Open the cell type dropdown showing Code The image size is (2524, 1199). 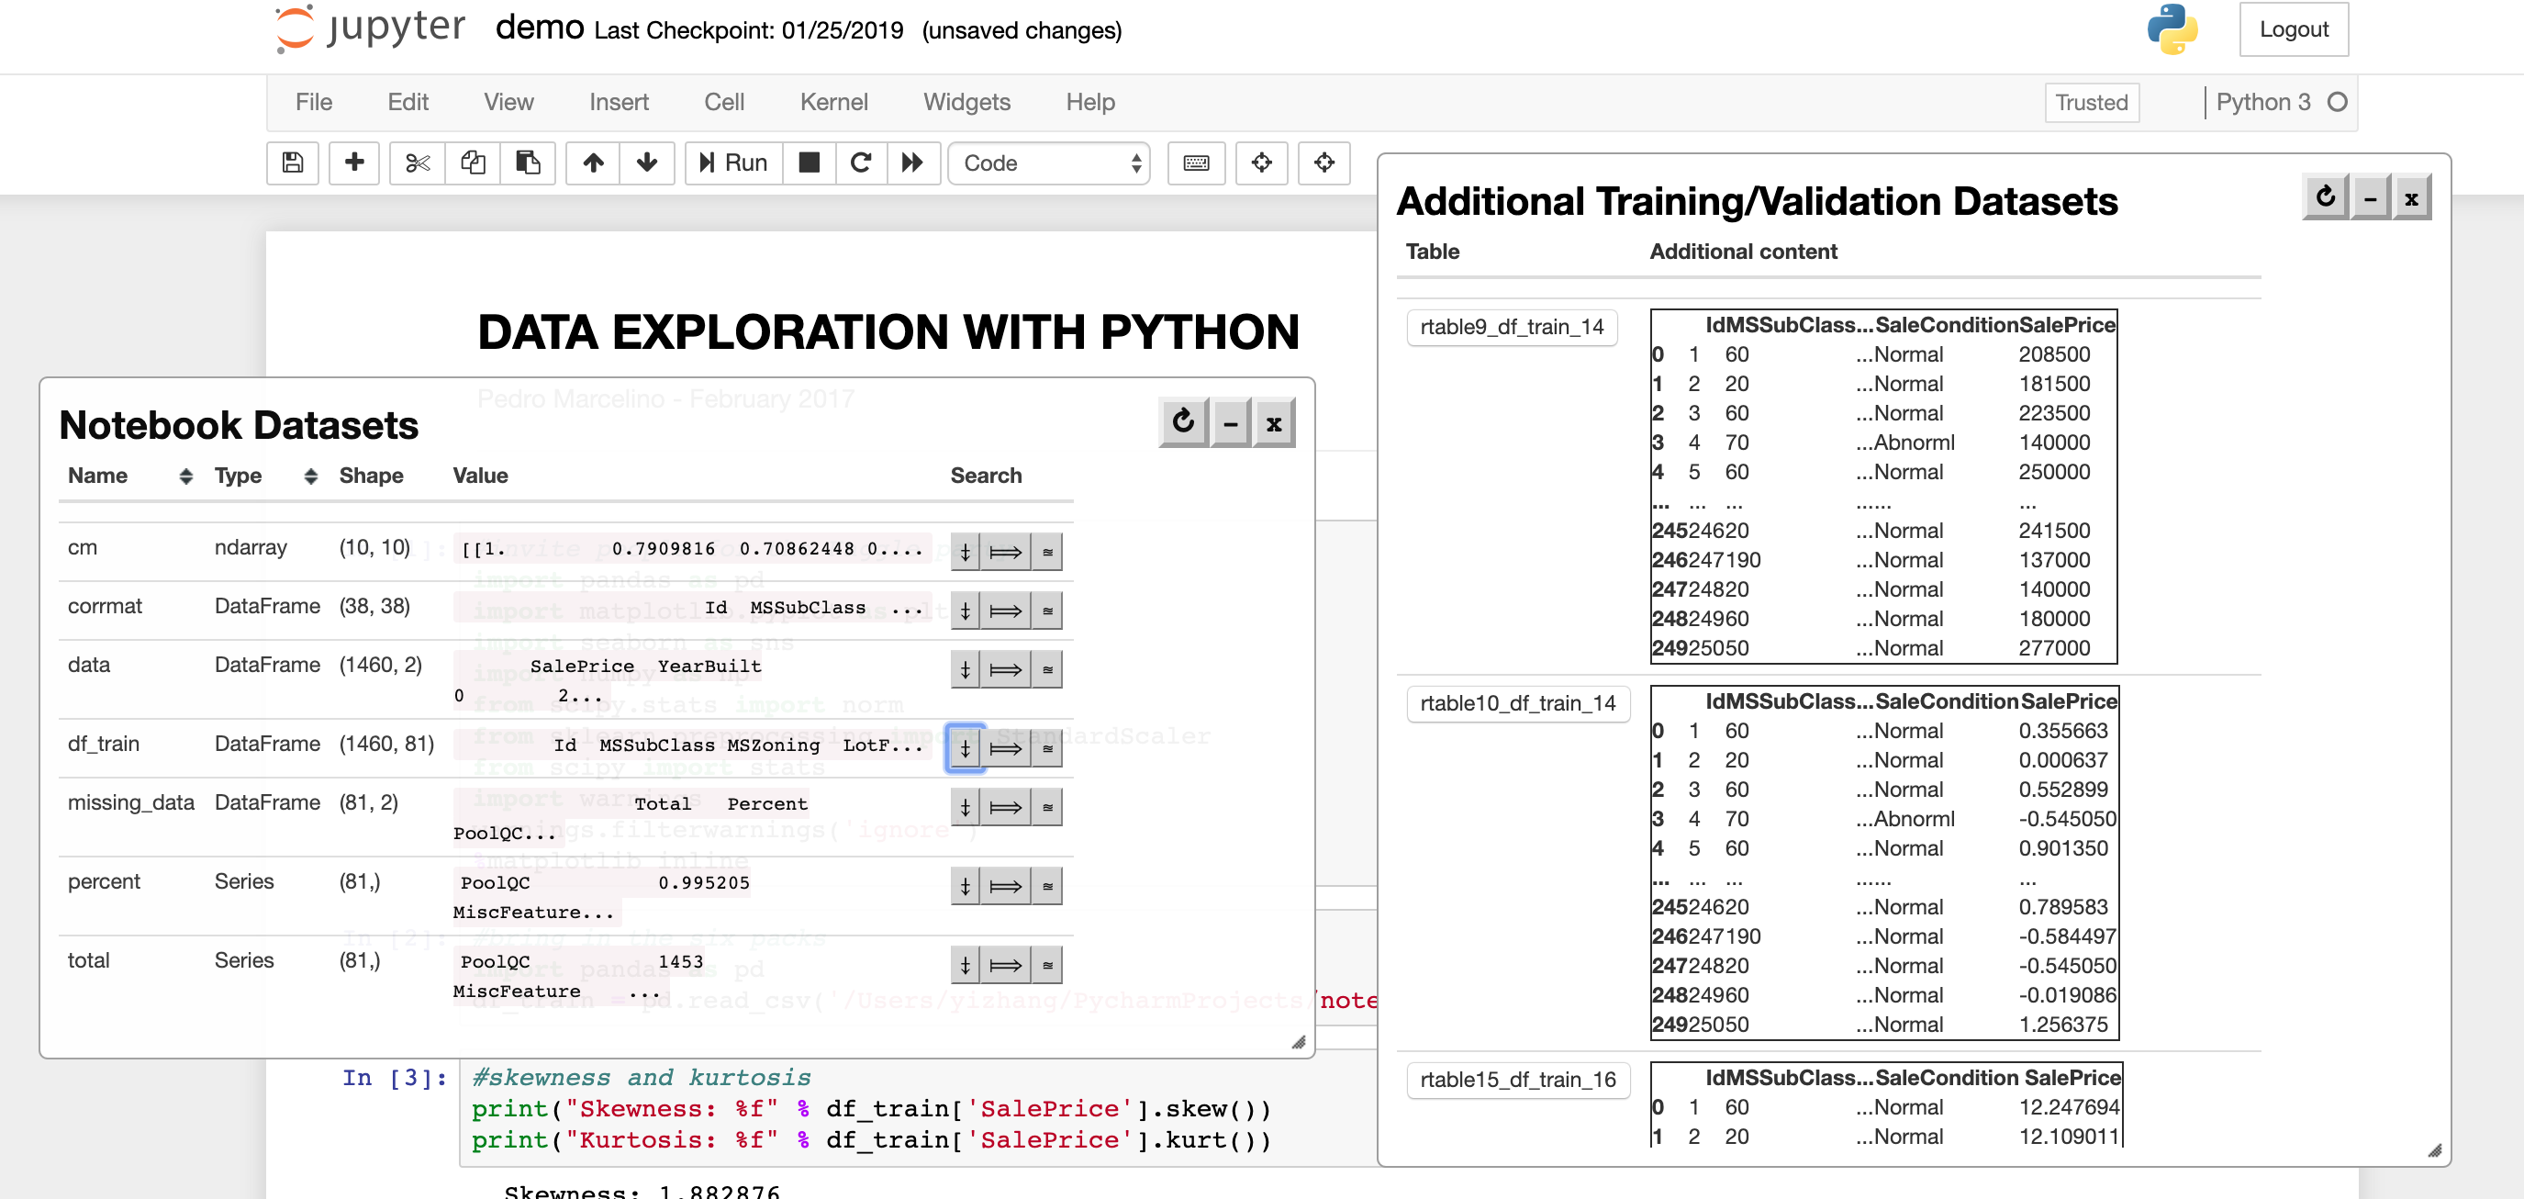(x=1048, y=162)
